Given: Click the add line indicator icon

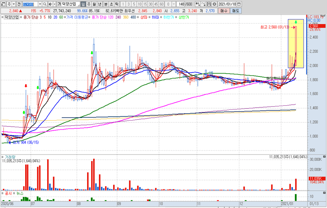Looking at the screenshot, I should (204, 4).
